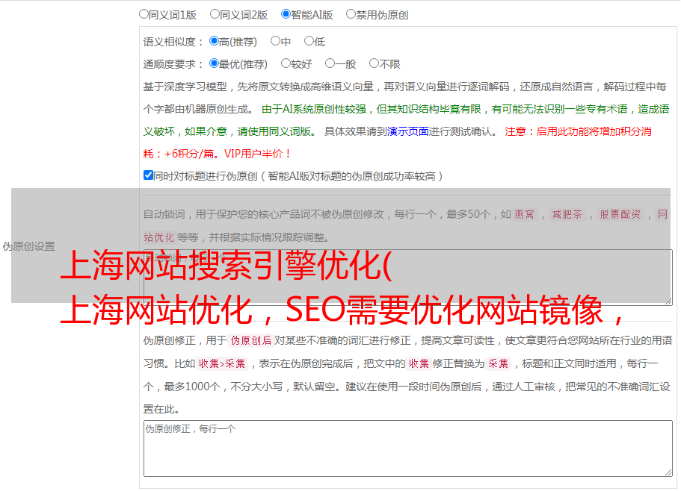Select 禁用伪原创 radio option
This screenshot has width=681, height=491.
coord(351,14)
